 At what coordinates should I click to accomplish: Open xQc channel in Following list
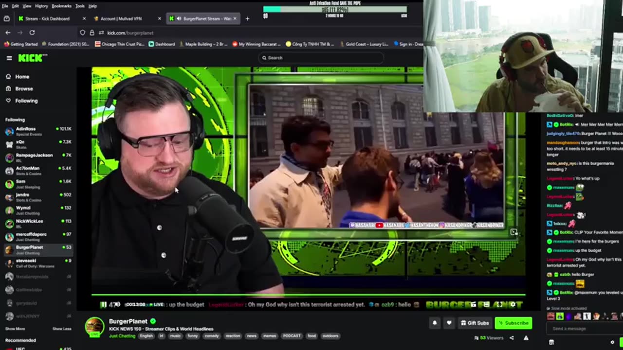(38, 143)
